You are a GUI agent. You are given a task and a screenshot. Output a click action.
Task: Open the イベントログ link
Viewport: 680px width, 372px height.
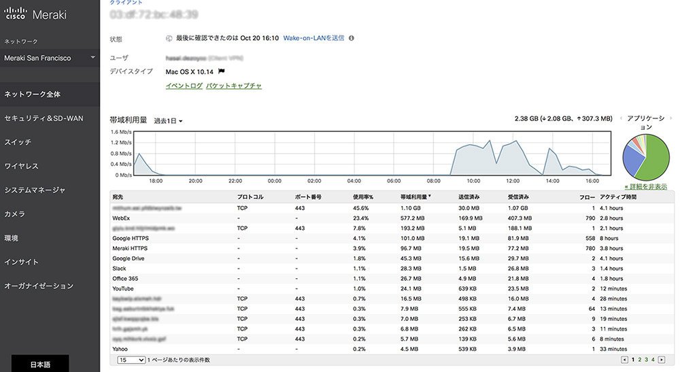pyautogui.click(x=184, y=86)
